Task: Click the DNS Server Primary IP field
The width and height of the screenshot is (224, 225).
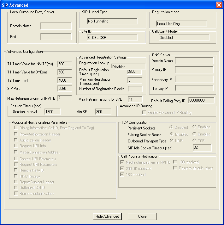Action: point(194,70)
